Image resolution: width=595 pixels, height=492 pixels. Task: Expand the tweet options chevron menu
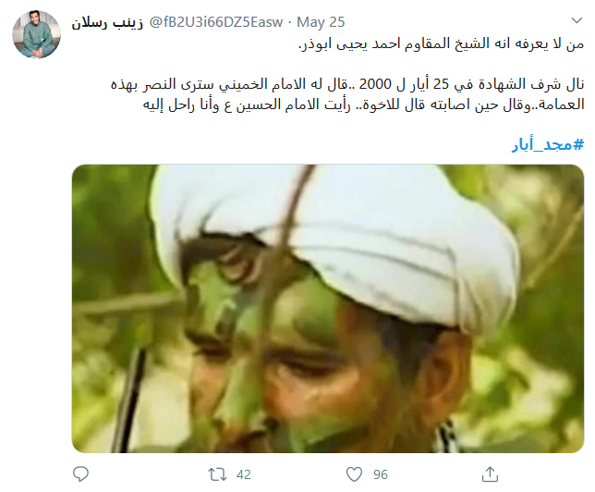577,20
